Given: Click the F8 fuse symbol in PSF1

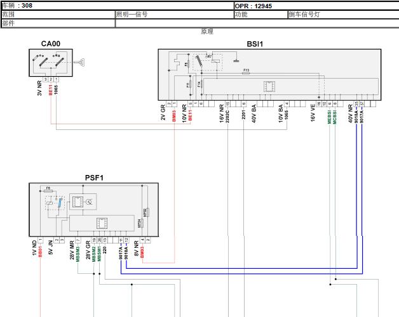Looking at the screenshot, I should click(x=48, y=190).
